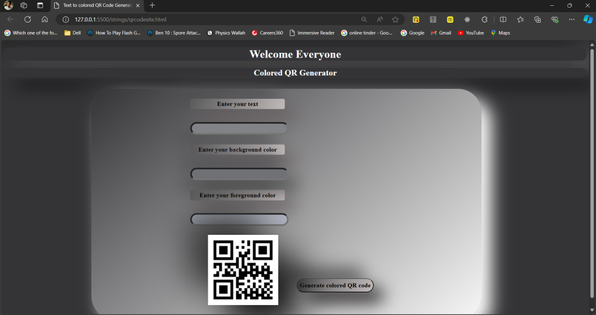
Task: Click the zoom out magnifier icon
Action: click(x=364, y=19)
